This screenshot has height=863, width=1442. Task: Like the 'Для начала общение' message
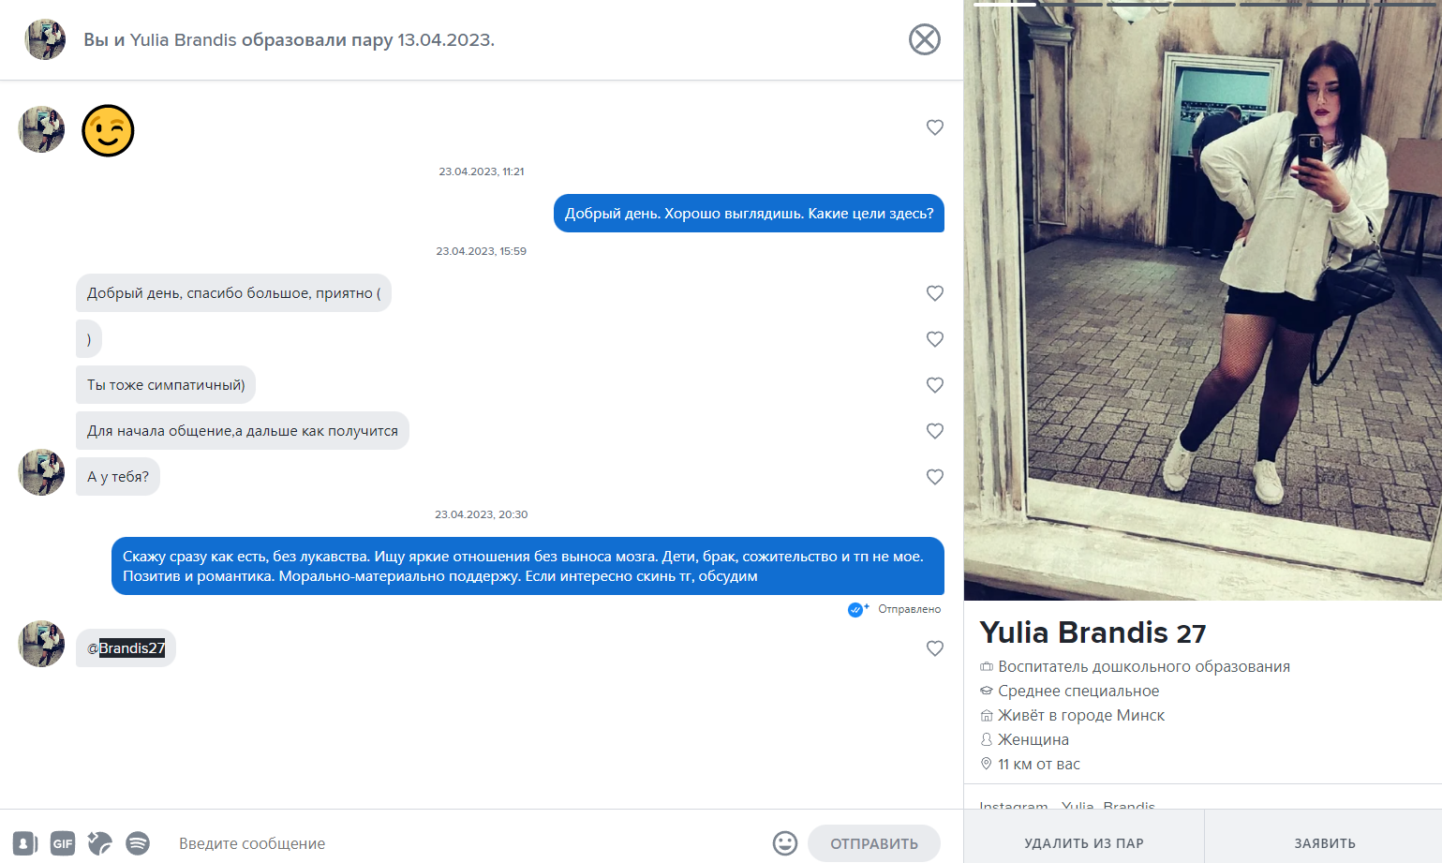[x=934, y=431]
